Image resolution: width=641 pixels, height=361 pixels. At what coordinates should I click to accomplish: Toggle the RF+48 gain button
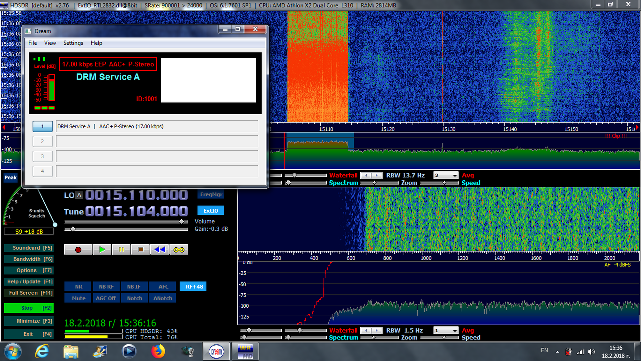pos(193,287)
